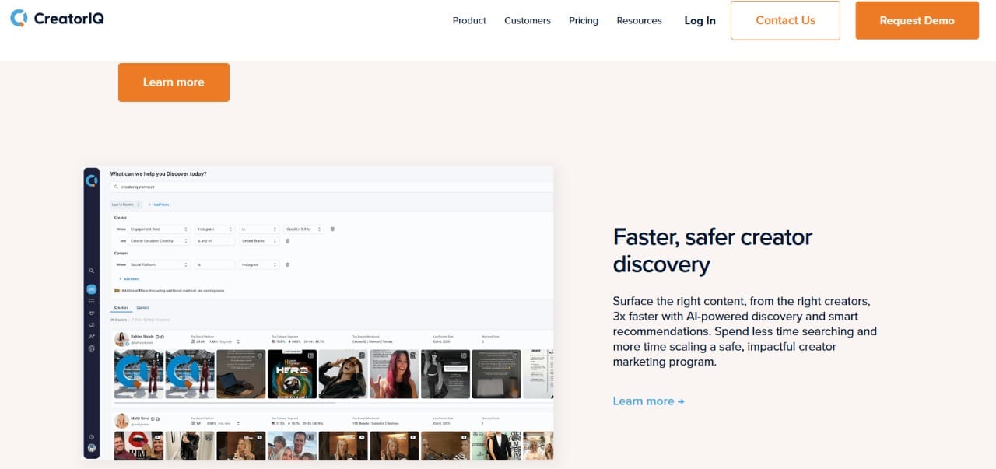Click the highlighted blue icon in dark sidebar
Viewport: 996px width, 469px height.
coord(91,289)
